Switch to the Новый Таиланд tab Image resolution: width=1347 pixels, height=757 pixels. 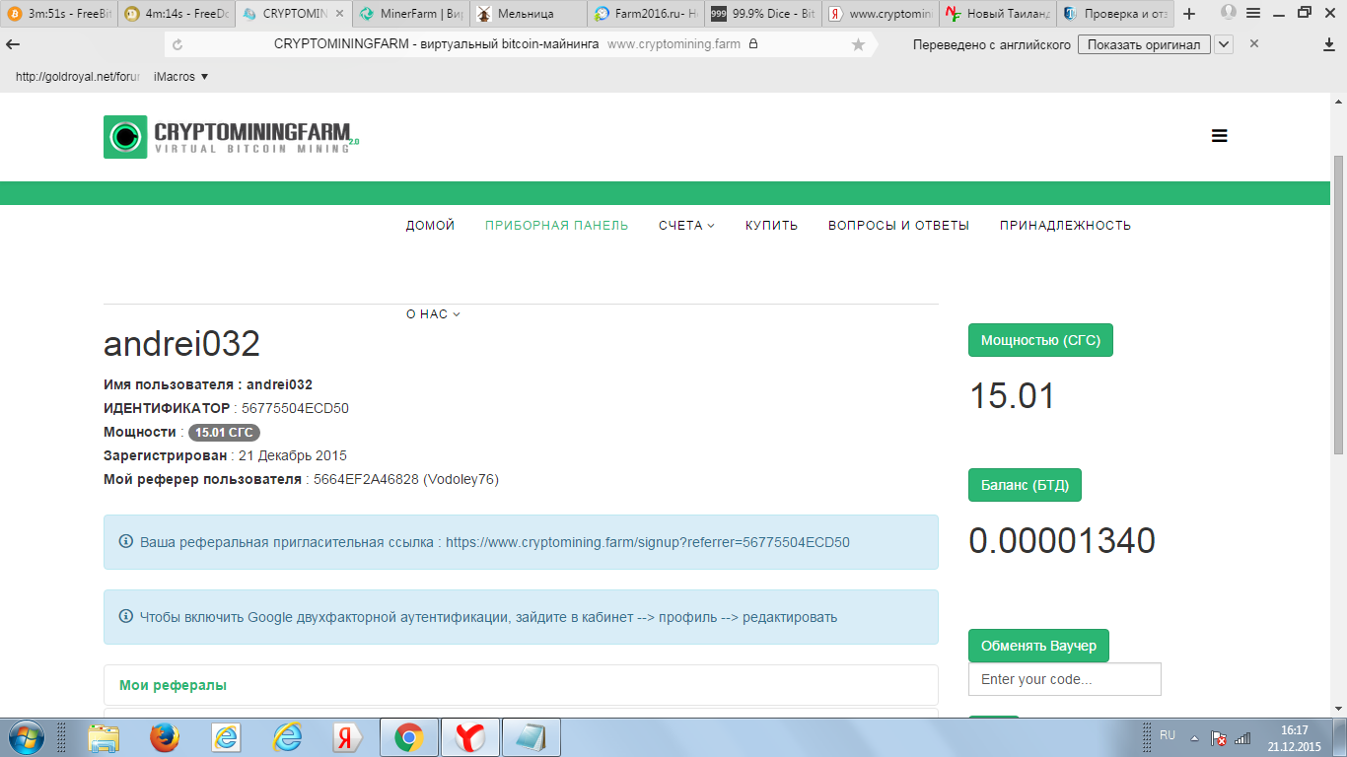tap(998, 14)
